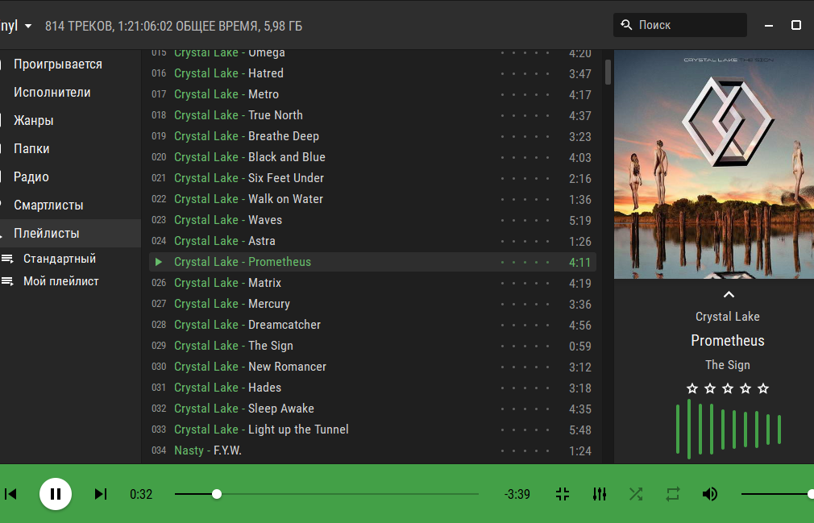Select the Плейлисты sidebar section
This screenshot has width=814, height=523.
click(x=71, y=234)
